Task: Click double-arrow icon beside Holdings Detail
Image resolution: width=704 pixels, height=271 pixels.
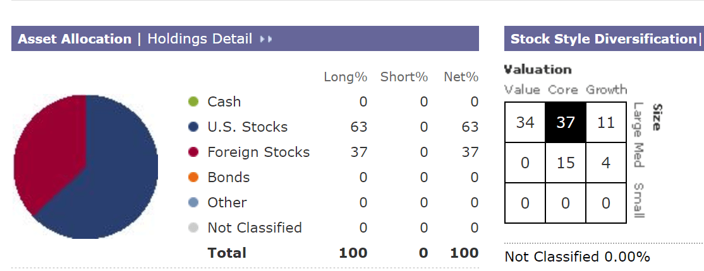Action: (x=266, y=40)
